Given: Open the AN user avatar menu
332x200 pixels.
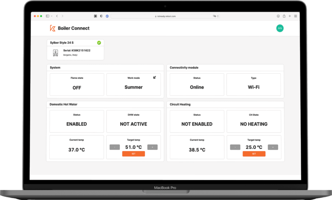Looking at the screenshot, I should tap(280, 29).
